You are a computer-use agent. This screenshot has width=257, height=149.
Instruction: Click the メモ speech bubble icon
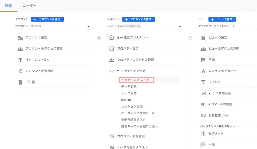pyautogui.click(x=203, y=145)
